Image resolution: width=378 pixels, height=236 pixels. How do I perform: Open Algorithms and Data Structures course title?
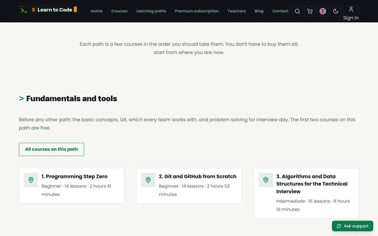(312, 184)
